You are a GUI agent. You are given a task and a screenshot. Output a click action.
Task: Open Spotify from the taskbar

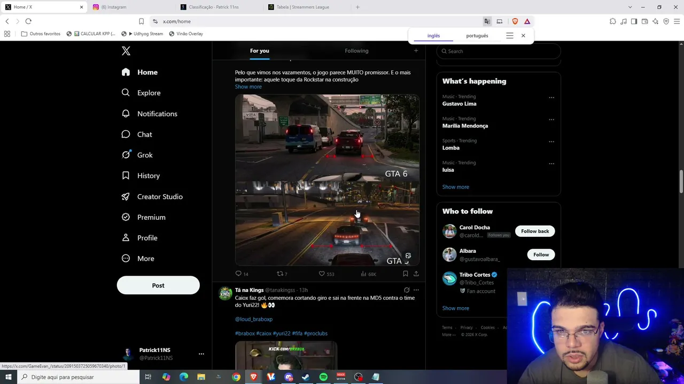pyautogui.click(x=323, y=377)
